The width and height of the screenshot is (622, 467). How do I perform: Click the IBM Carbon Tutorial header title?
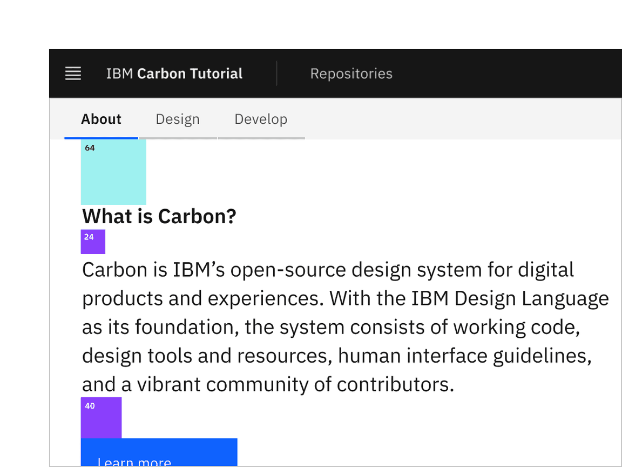tap(174, 74)
